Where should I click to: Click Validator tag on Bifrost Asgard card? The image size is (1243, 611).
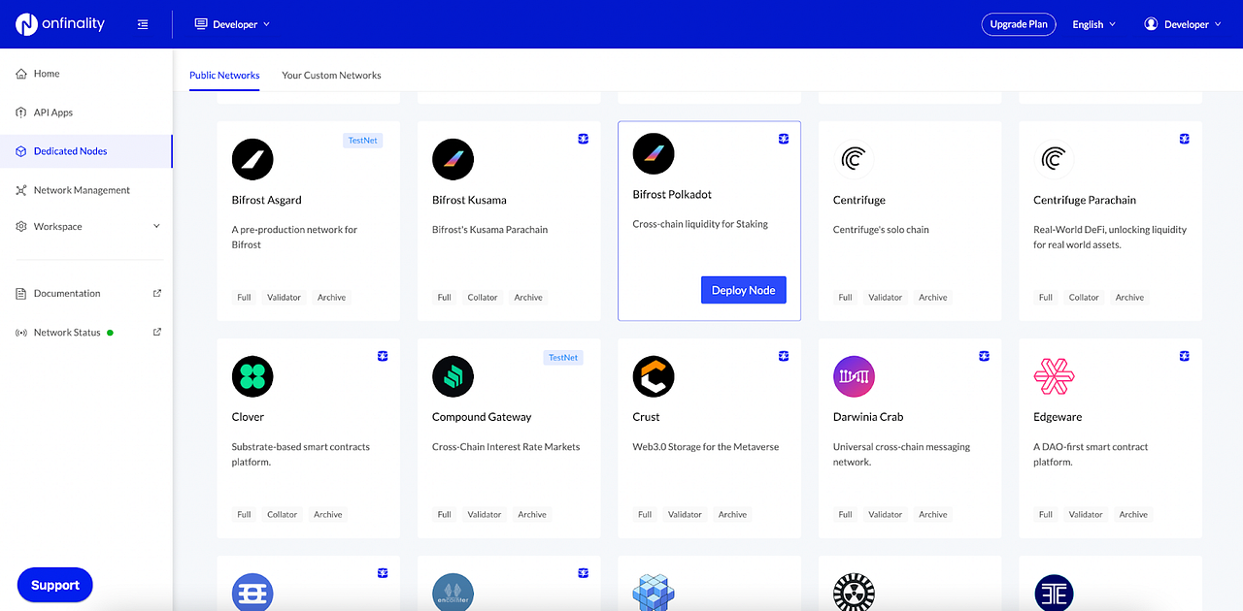[x=284, y=298]
